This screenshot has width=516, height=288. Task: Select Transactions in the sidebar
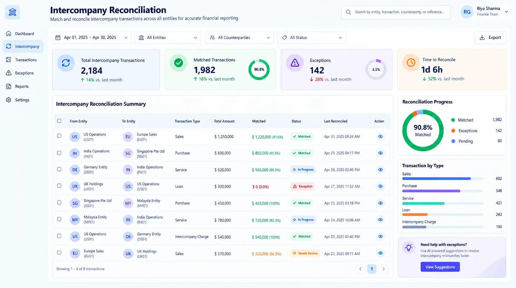coord(23,60)
